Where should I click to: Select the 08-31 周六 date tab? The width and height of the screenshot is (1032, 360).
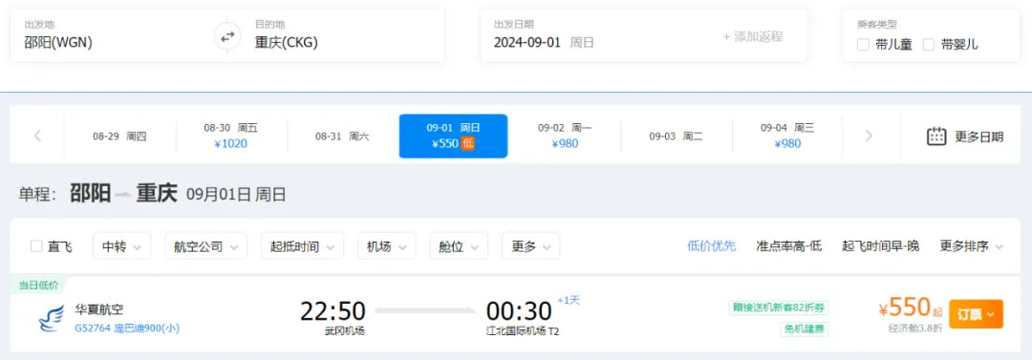click(342, 137)
